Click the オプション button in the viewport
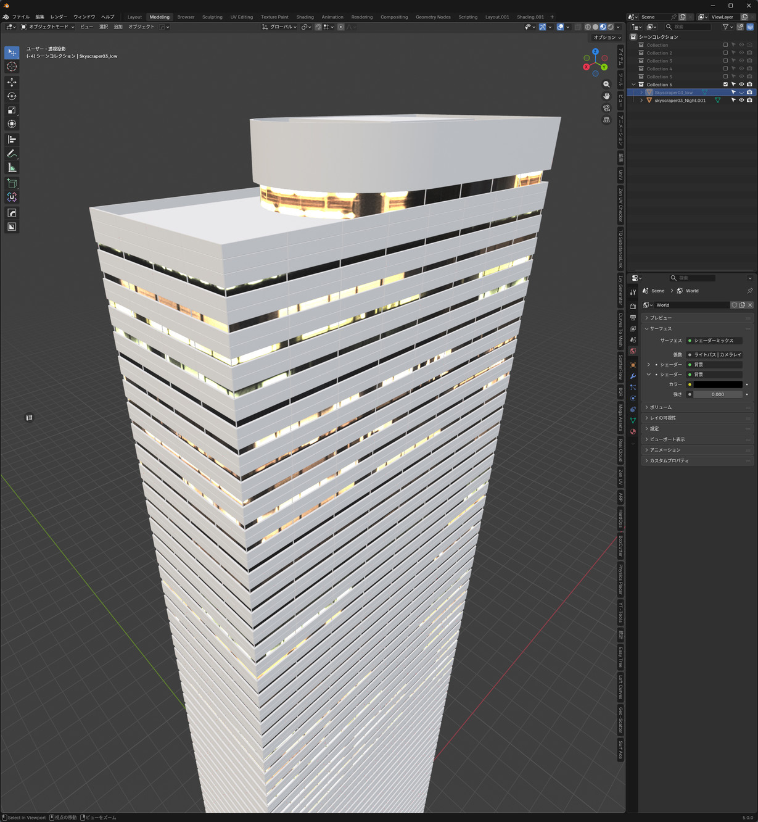Screen dimensions: 758x822 point(607,38)
